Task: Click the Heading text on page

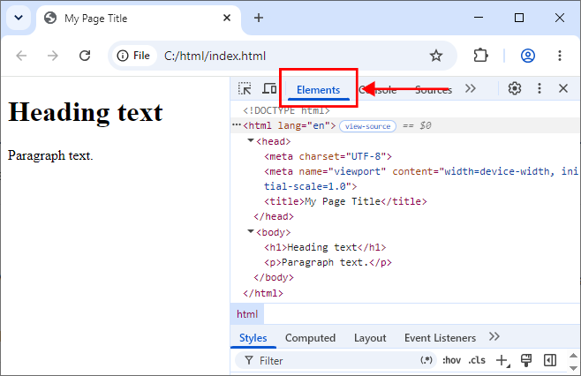Action: [86, 112]
